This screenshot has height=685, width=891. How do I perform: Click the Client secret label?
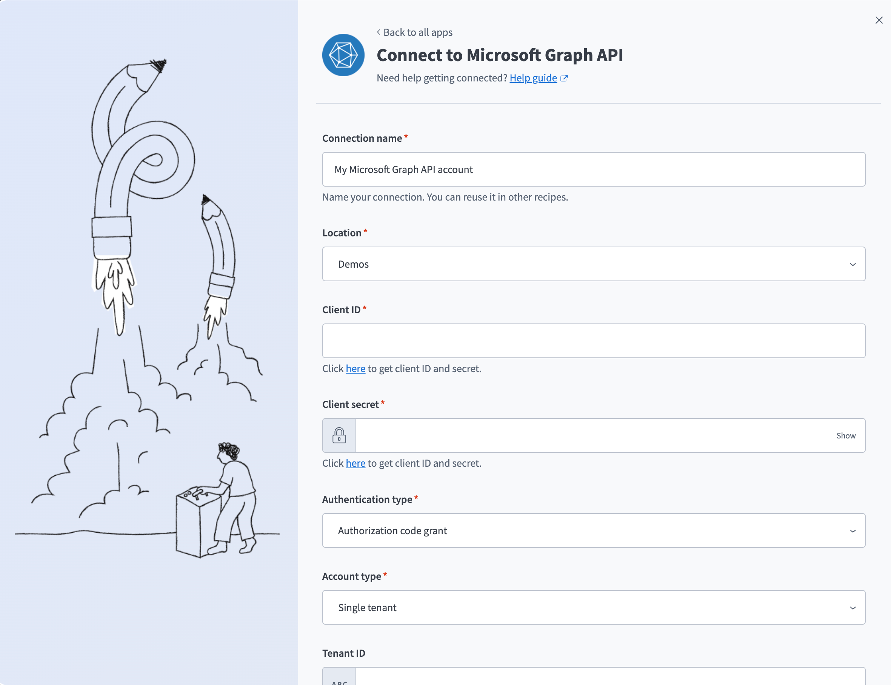[x=351, y=405]
